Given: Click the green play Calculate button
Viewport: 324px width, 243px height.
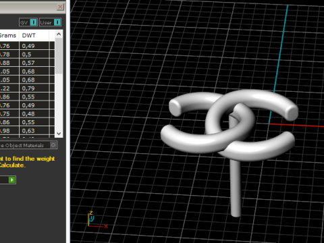Looking at the screenshot, I should pyautogui.click(x=12, y=180).
